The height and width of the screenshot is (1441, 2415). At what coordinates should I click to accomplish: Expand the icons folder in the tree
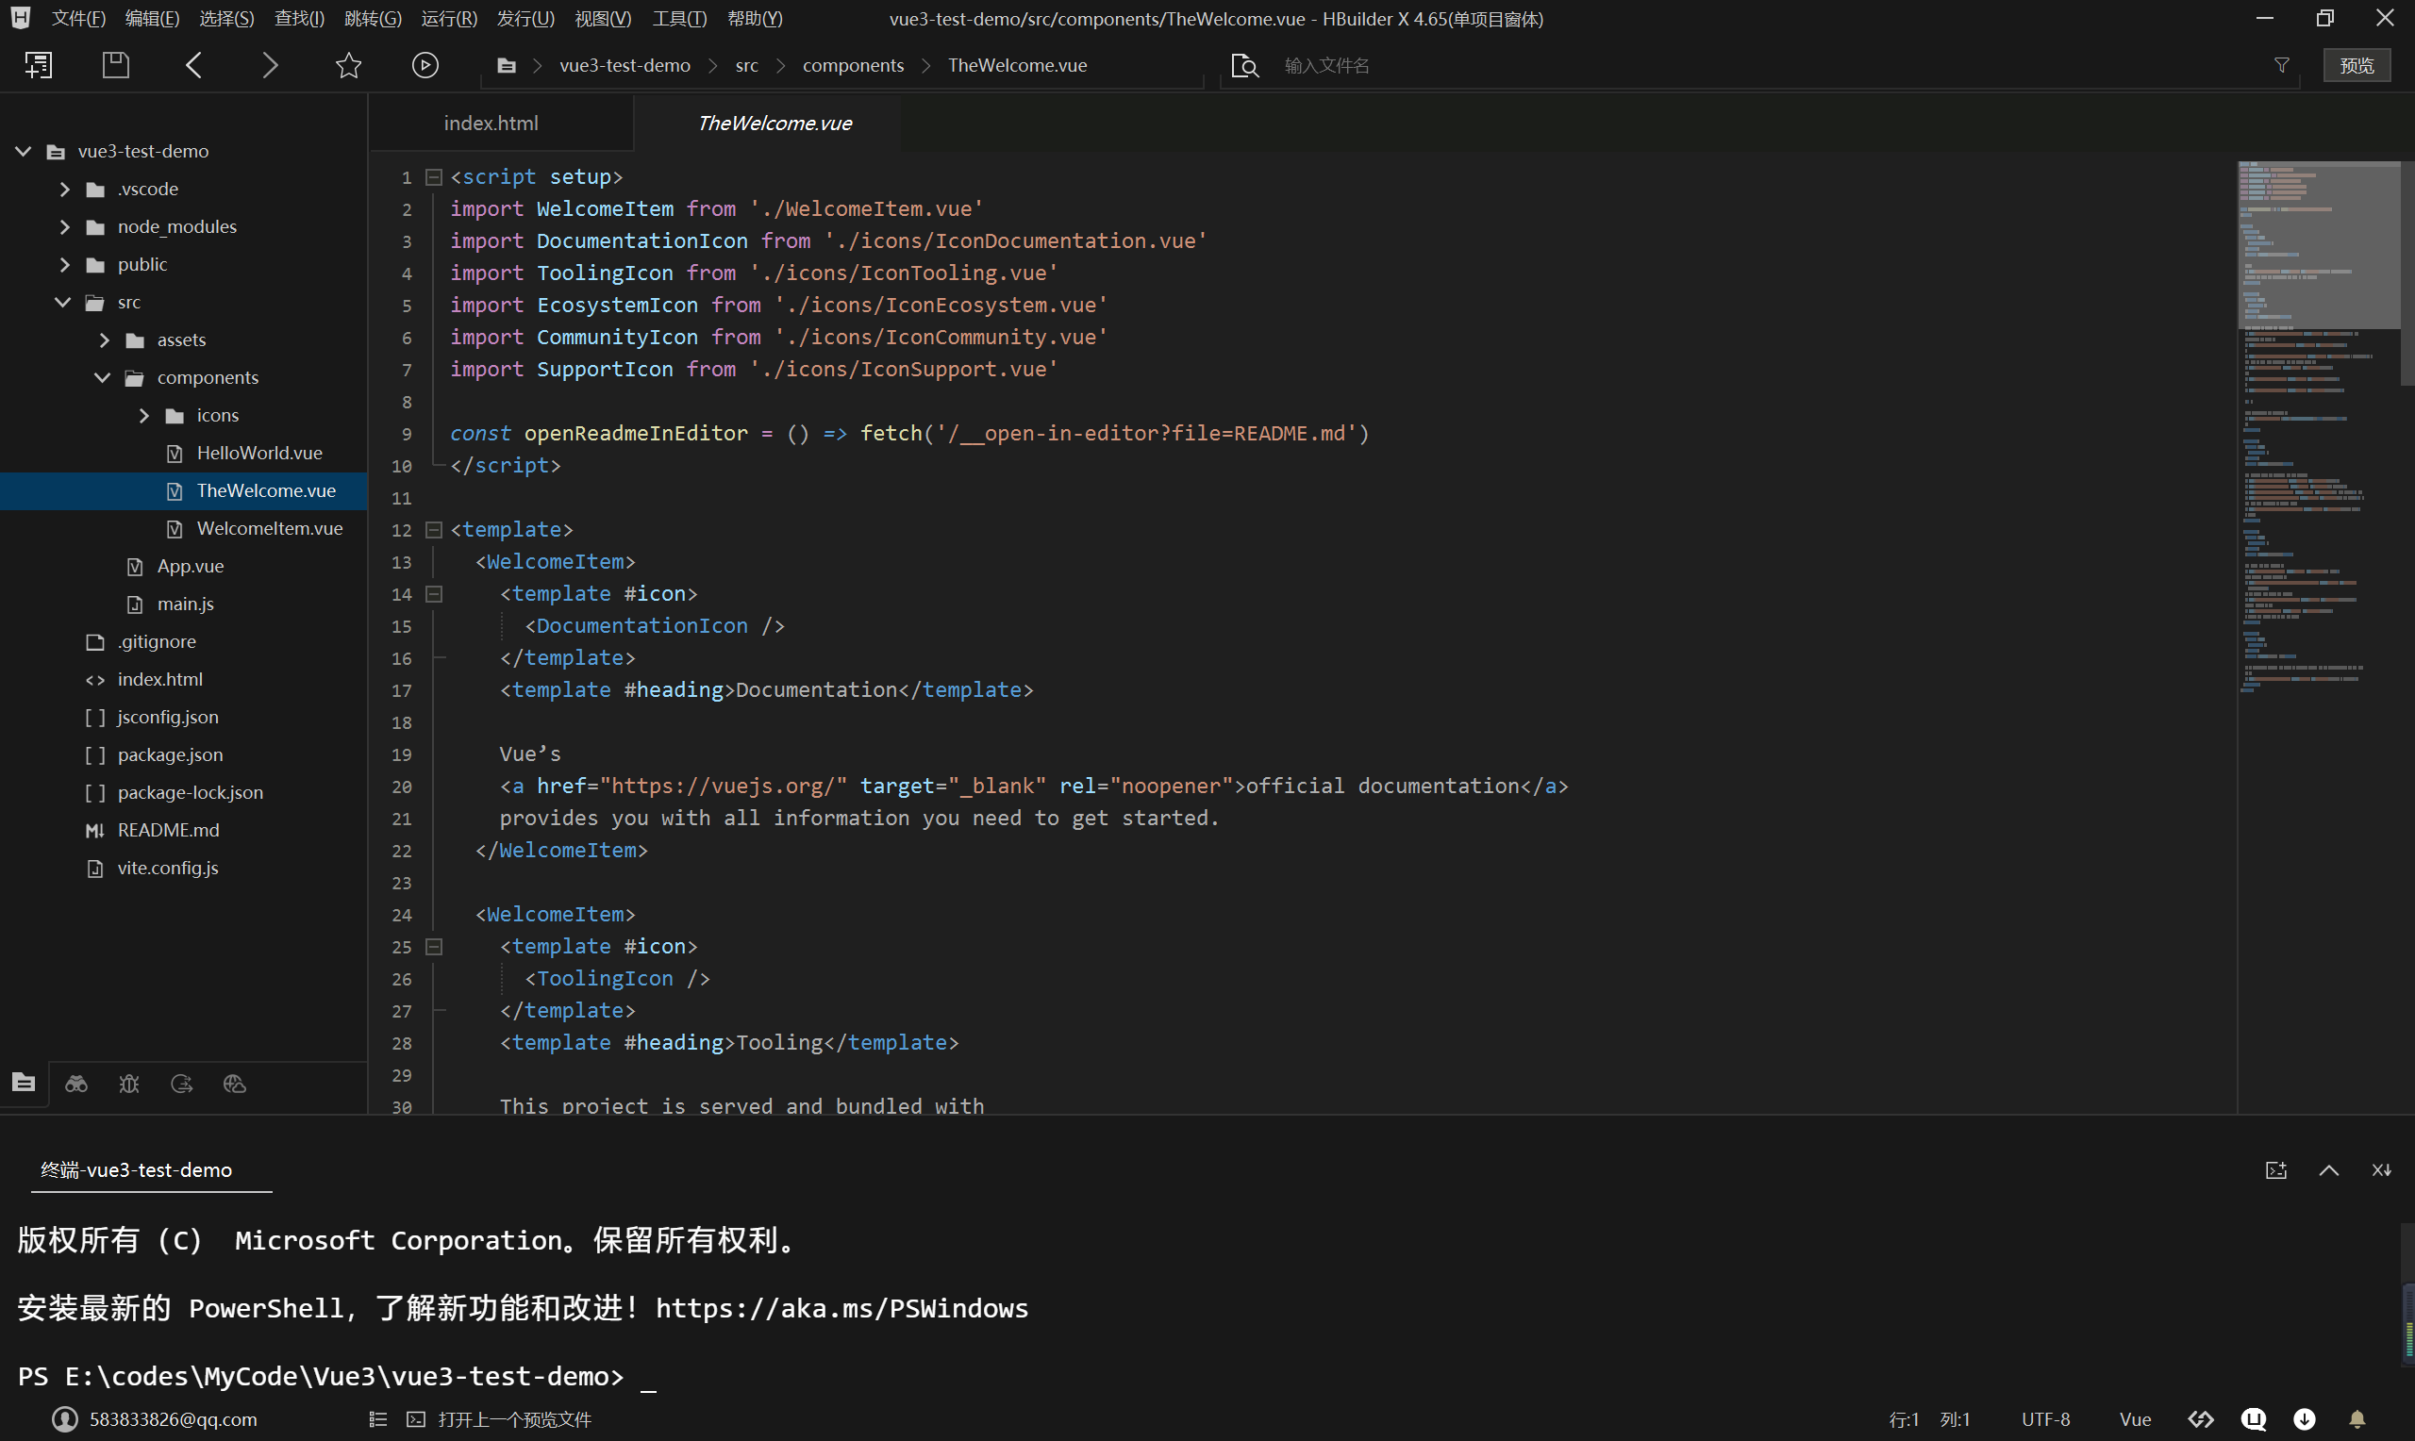[144, 415]
